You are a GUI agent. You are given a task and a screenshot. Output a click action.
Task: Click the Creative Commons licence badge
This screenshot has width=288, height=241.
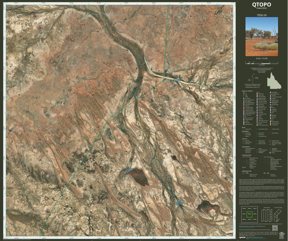[242, 238]
